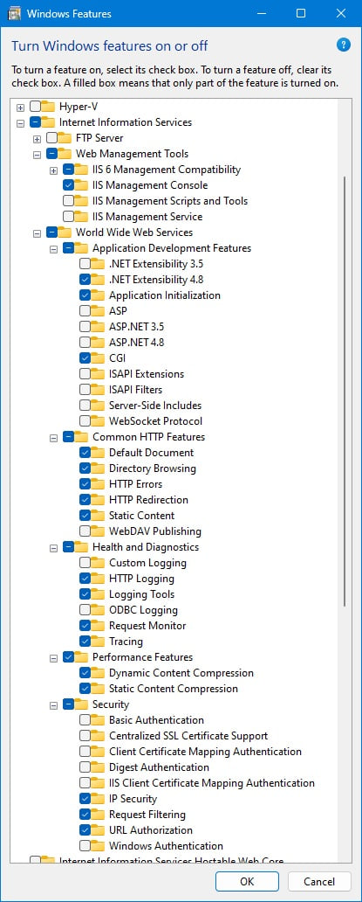The image size is (362, 902).
Task: Enable Custom Logging checkbox
Action: point(85,563)
